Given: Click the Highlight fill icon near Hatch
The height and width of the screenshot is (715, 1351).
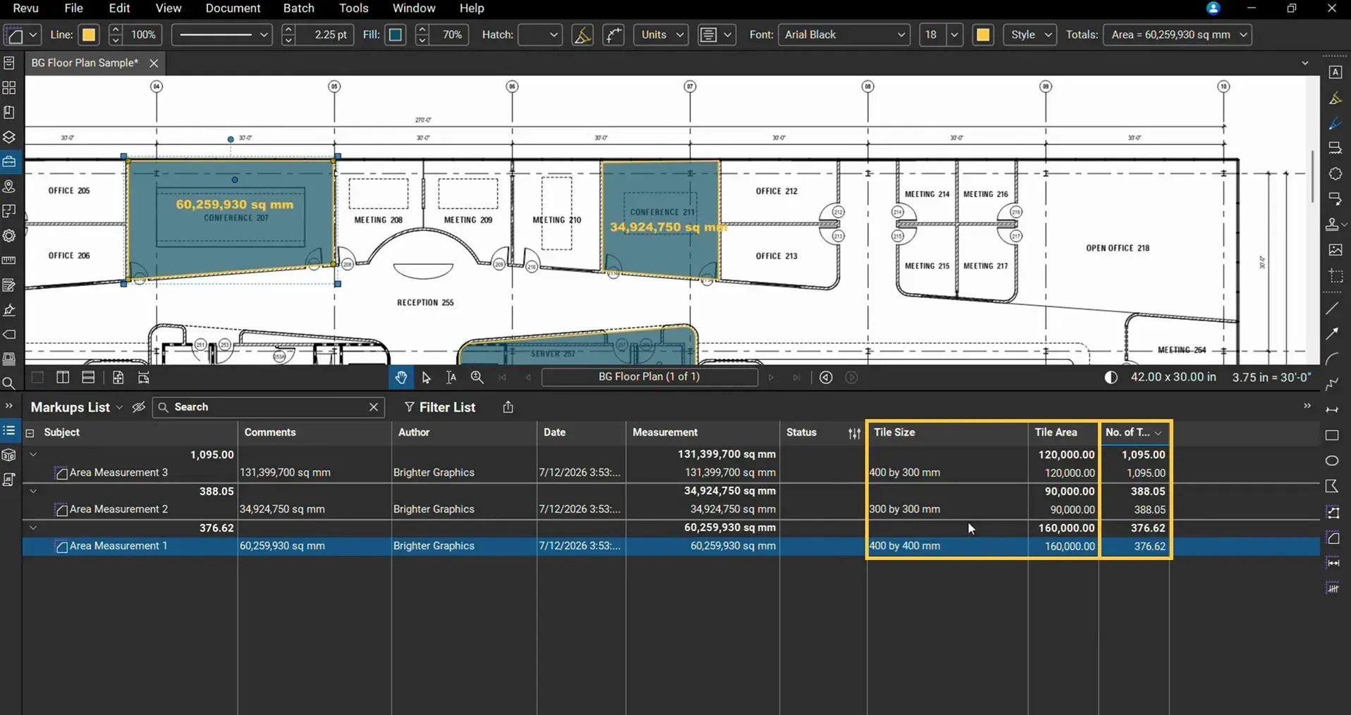Looking at the screenshot, I should click(x=582, y=35).
